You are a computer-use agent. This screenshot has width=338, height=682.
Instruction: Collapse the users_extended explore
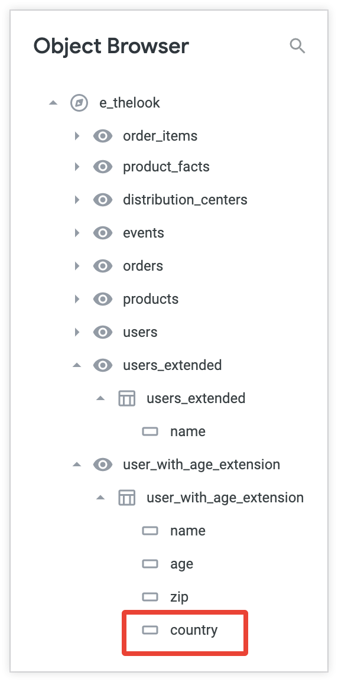77,365
